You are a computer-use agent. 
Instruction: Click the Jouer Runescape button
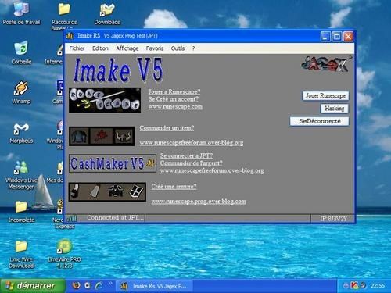[x=325, y=95]
